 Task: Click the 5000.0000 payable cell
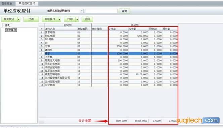118,46
